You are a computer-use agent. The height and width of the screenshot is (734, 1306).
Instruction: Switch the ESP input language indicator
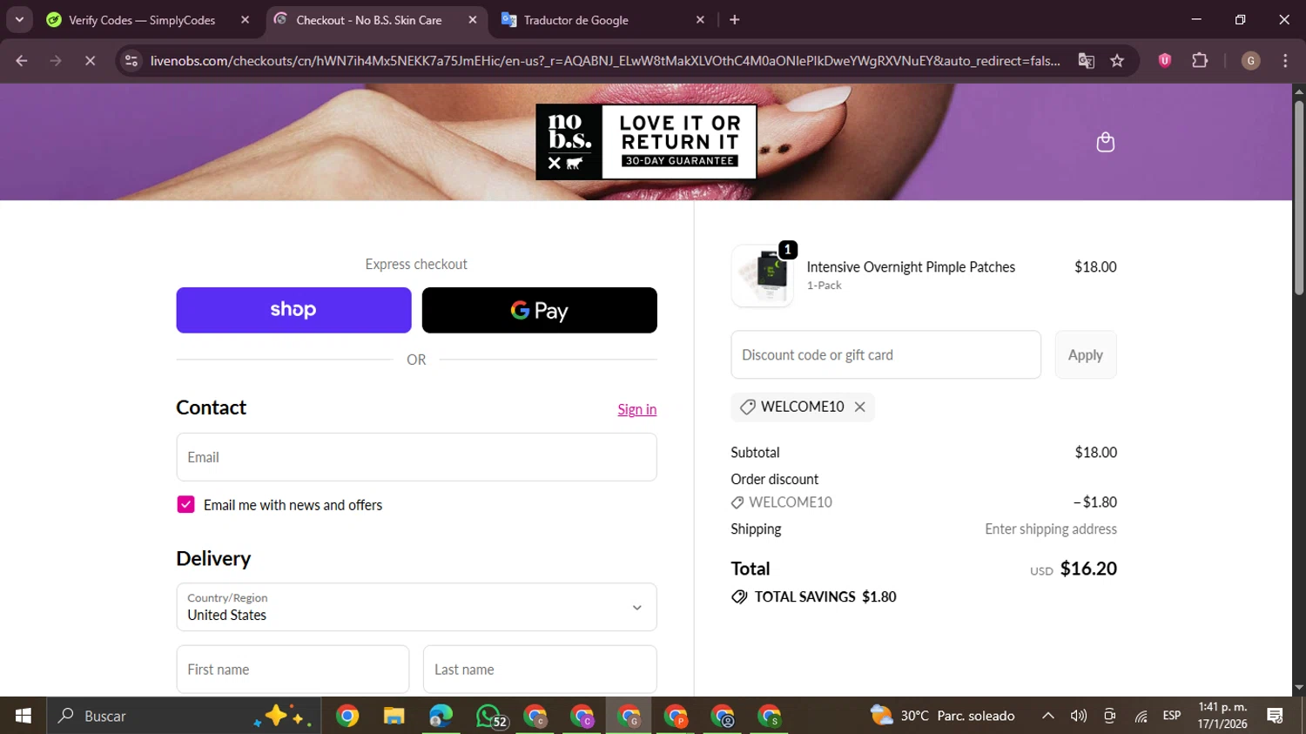click(1172, 716)
